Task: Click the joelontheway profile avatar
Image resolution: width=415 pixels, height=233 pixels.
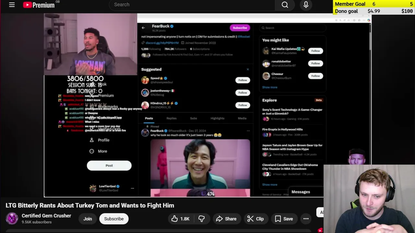Action: tap(145, 93)
